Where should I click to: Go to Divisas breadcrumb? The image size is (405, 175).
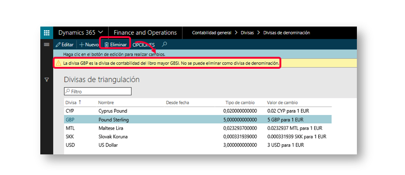click(x=247, y=33)
